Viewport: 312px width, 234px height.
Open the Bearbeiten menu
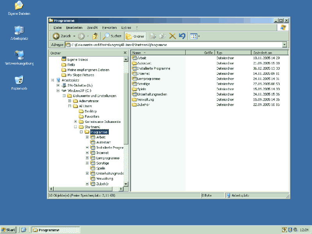(x=74, y=28)
